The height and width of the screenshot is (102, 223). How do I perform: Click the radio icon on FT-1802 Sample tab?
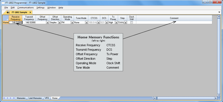coord(8,12)
